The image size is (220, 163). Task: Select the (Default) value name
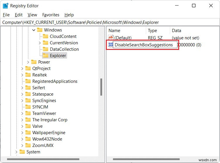[x=123, y=38]
